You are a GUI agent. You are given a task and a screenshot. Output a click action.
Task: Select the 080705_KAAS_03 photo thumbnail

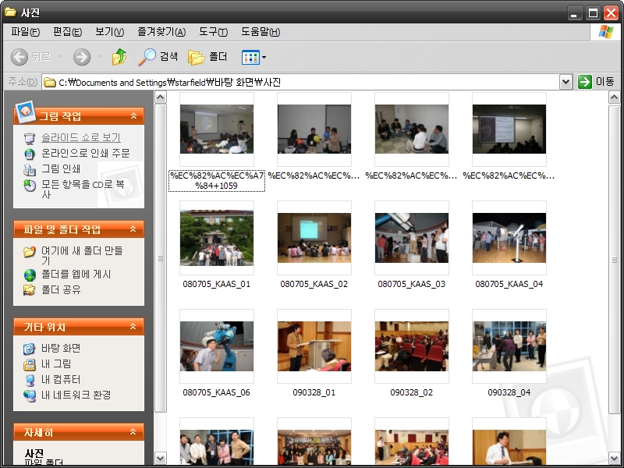point(412,238)
